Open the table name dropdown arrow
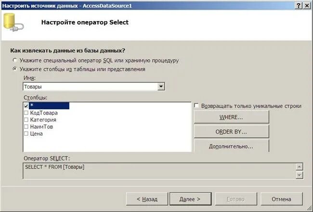Viewport: 313px width, 212px height. [161, 87]
